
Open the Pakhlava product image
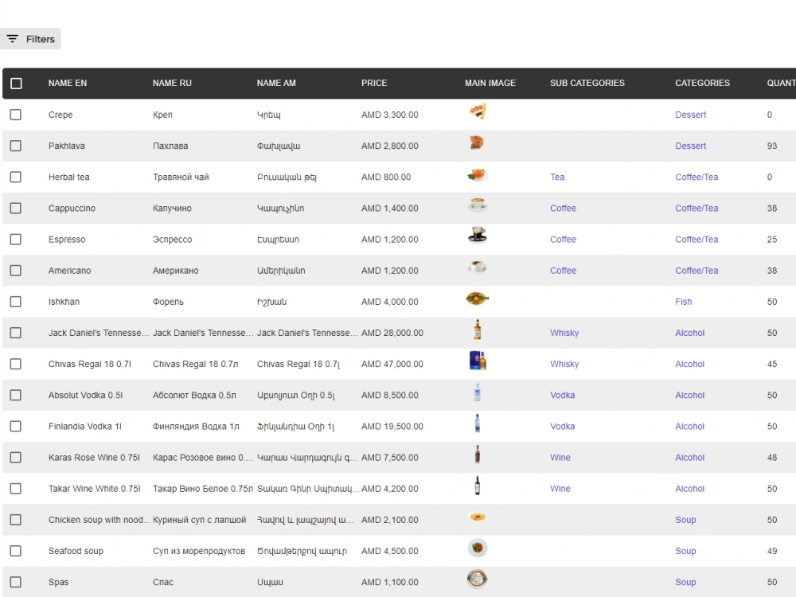477,142
